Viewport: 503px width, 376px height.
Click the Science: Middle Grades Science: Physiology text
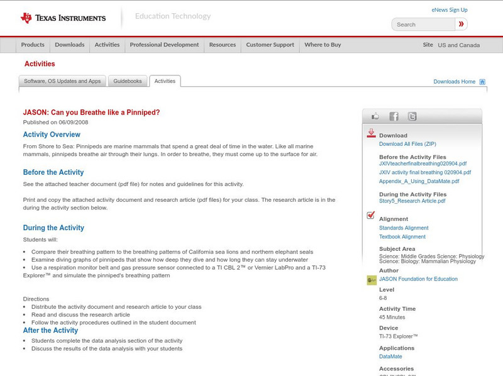pos(432,257)
